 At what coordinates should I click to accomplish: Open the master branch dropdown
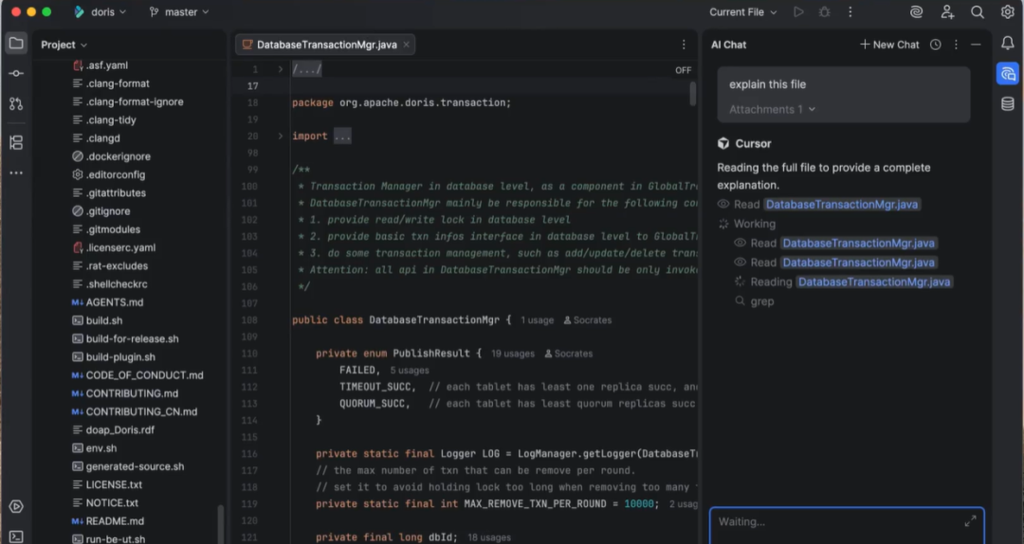(179, 11)
